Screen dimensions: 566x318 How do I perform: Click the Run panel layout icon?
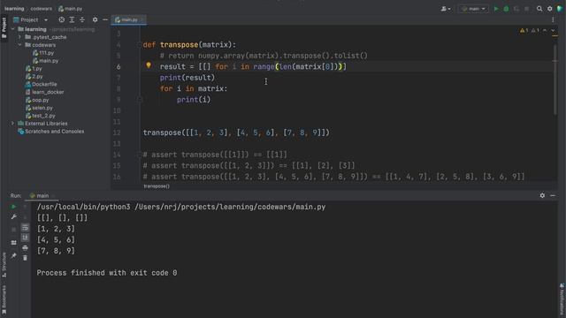[14, 243]
